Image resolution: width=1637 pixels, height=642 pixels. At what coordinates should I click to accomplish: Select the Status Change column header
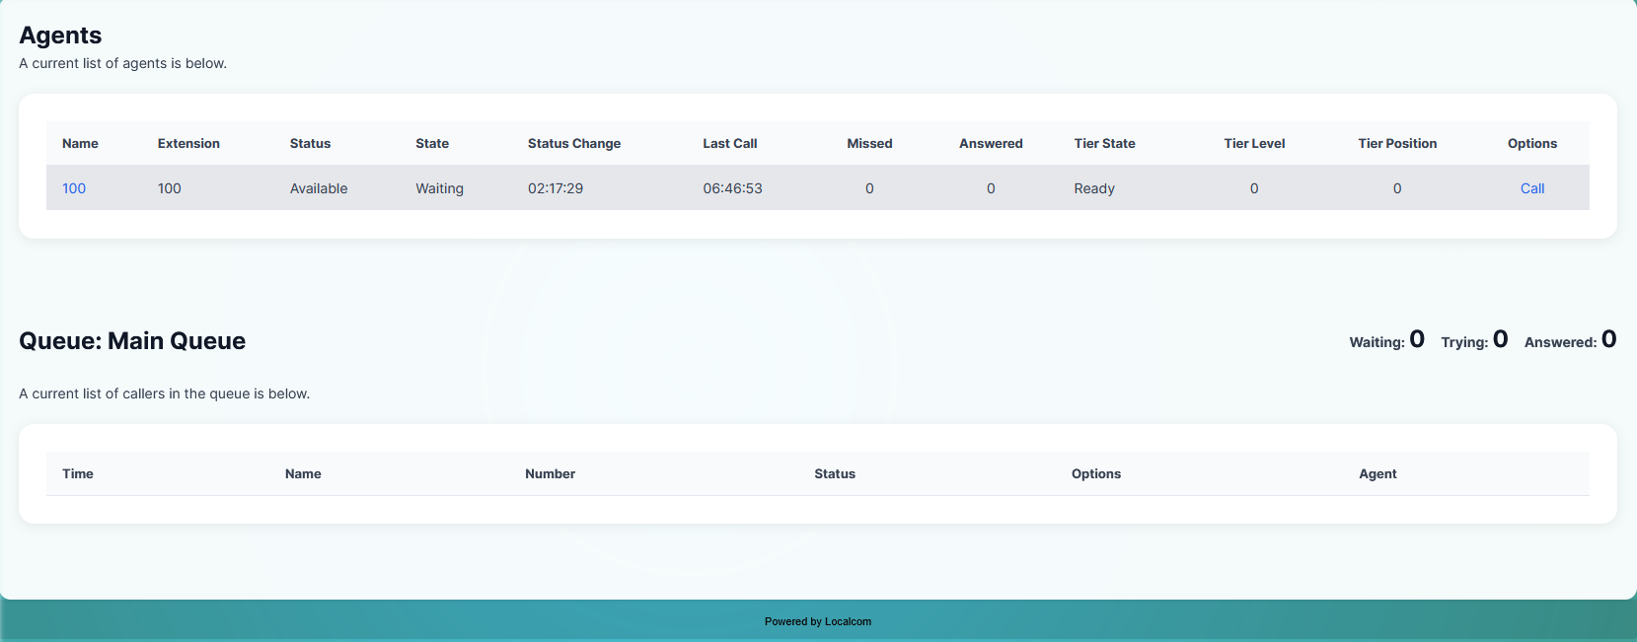pos(573,143)
